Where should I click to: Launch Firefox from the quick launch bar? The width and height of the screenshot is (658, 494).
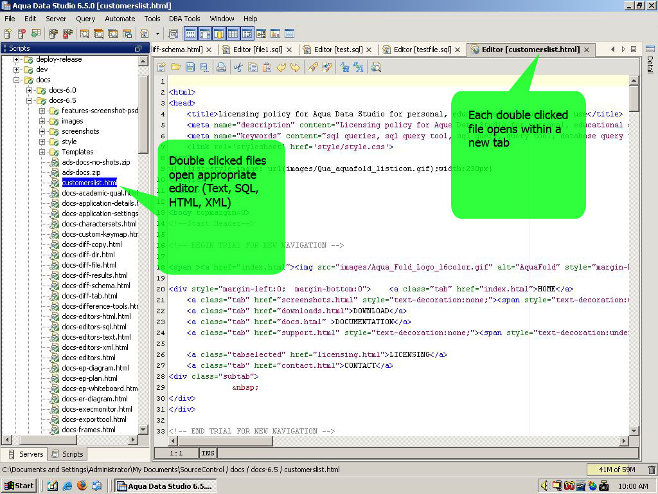(x=82, y=486)
